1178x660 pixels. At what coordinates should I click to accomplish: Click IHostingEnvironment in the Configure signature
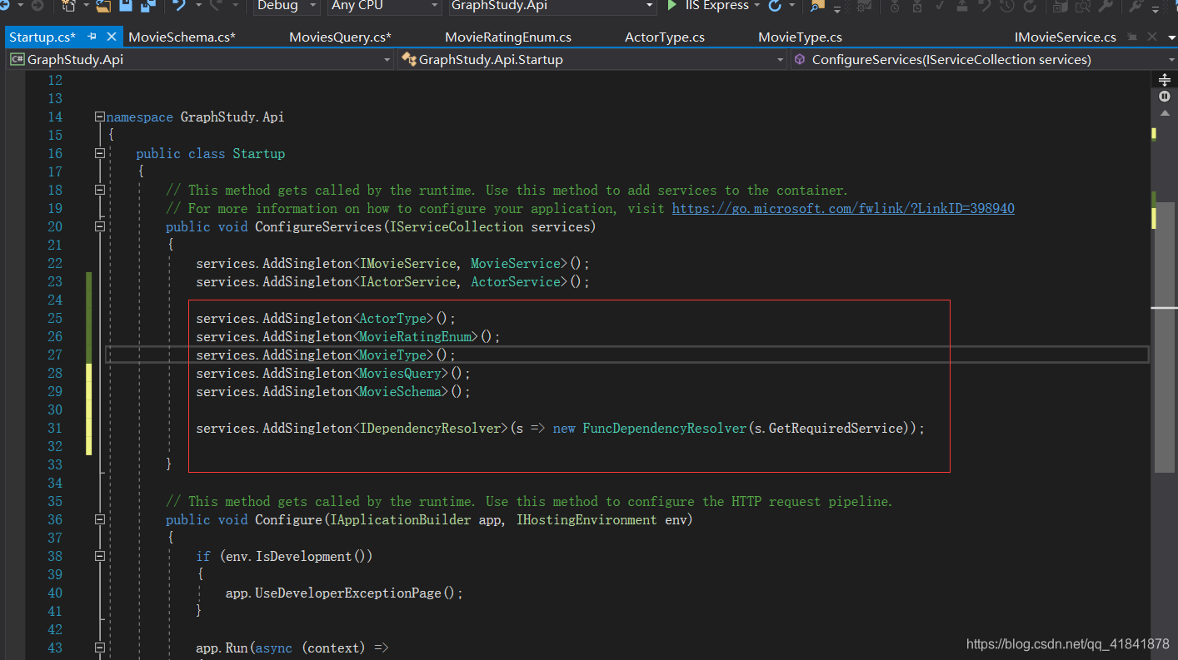pyautogui.click(x=587, y=520)
